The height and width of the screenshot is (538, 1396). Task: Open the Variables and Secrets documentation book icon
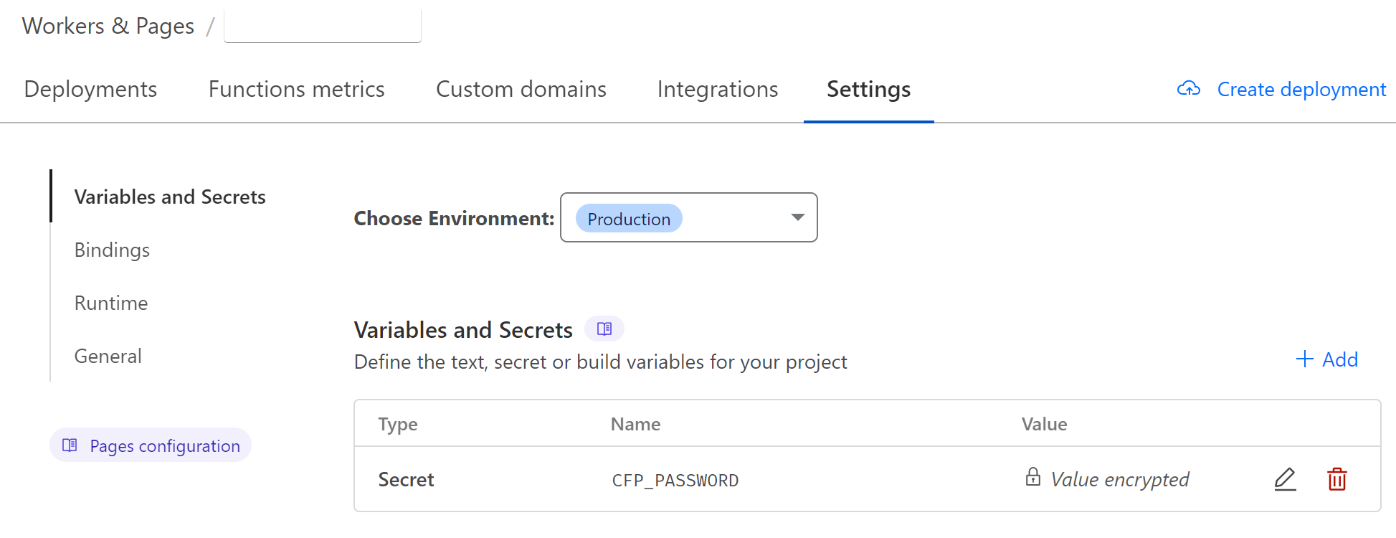click(604, 329)
